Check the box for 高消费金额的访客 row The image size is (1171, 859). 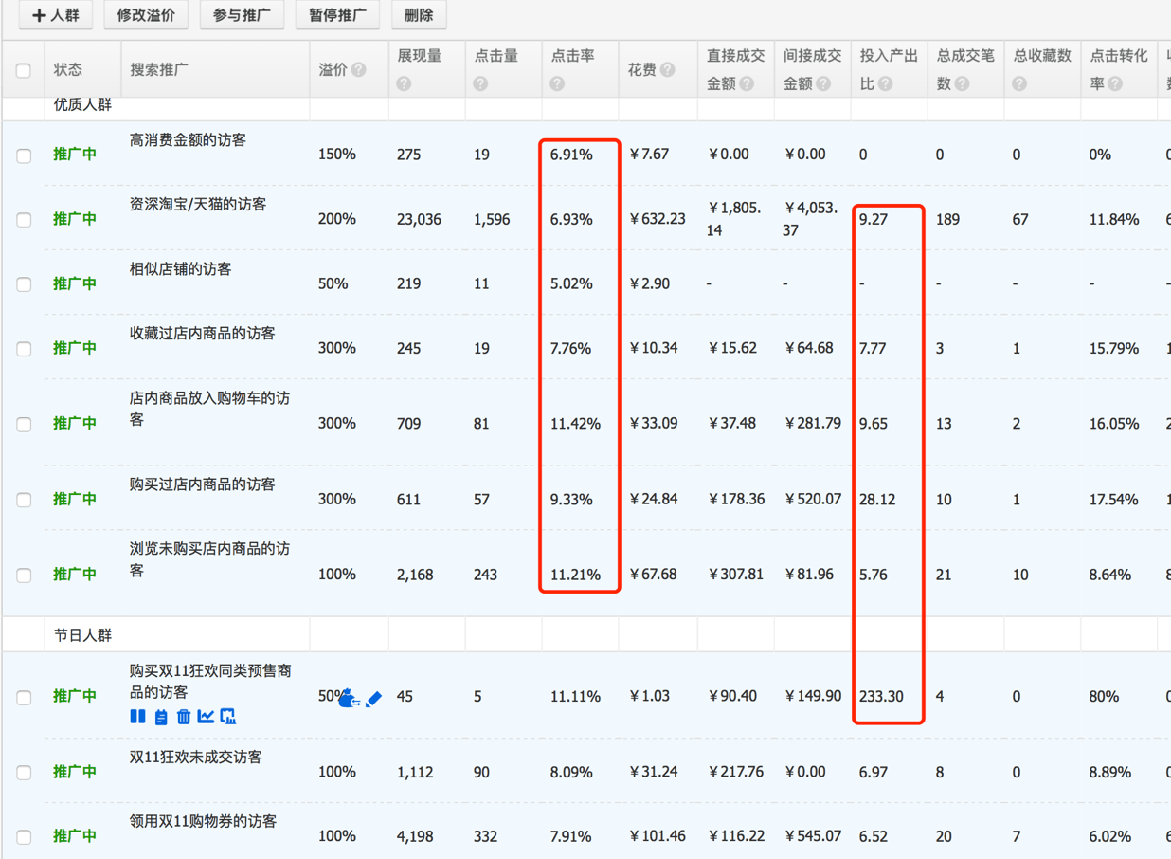click(x=24, y=155)
